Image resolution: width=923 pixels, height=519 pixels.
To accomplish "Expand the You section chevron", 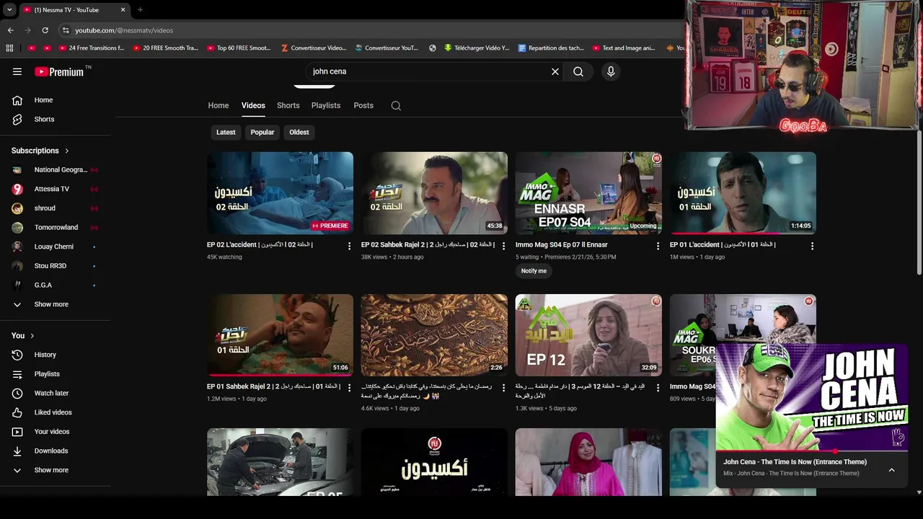I will click(32, 336).
